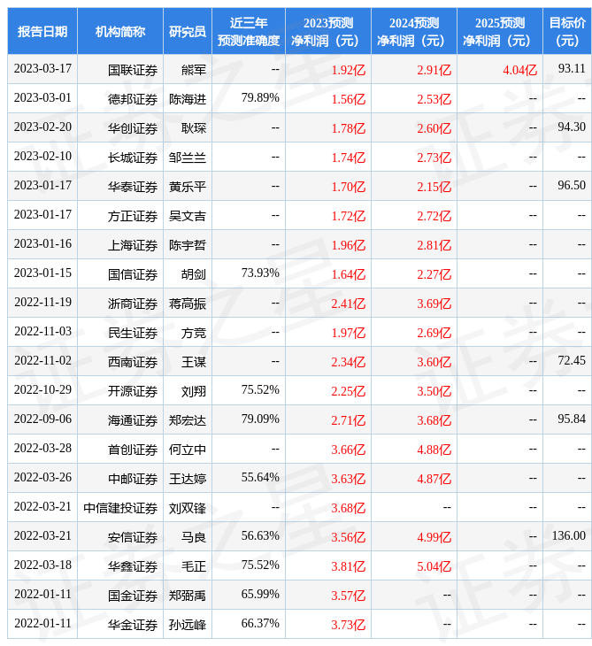The image size is (592, 646).
Task: Click researcher 刘双锋
Action: coord(188,509)
